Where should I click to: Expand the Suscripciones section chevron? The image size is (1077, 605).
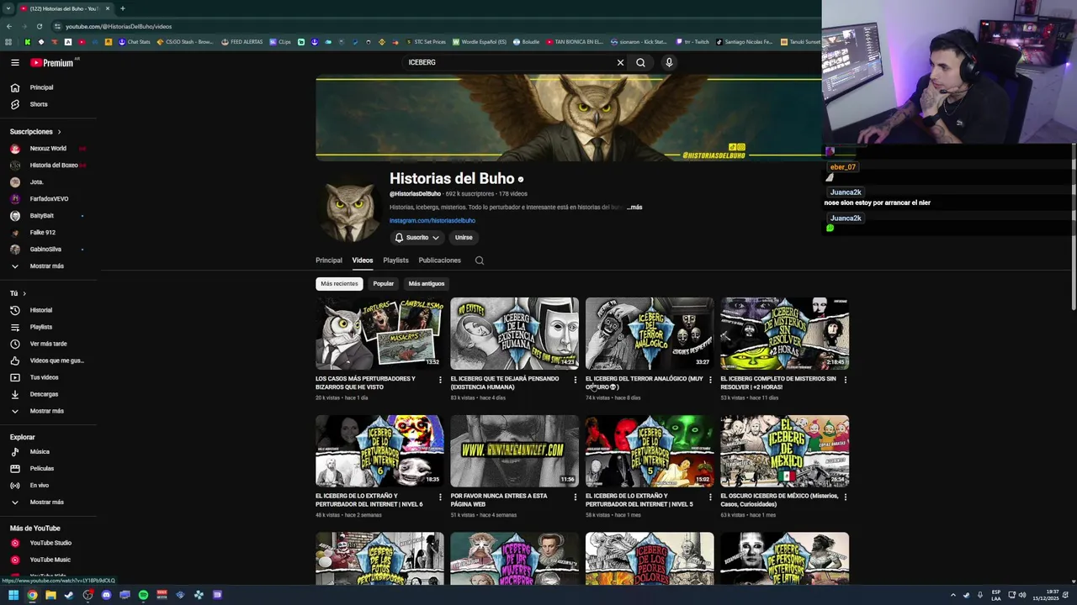(59, 132)
